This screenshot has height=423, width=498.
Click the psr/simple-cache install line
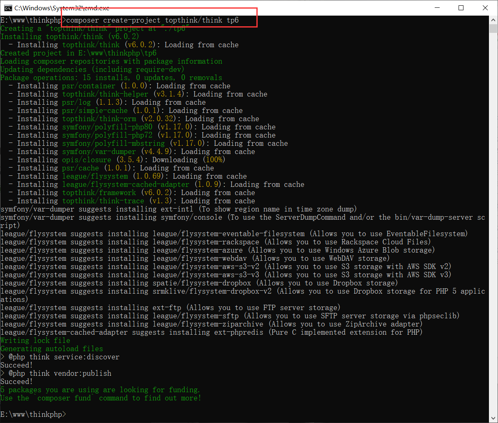point(126,110)
